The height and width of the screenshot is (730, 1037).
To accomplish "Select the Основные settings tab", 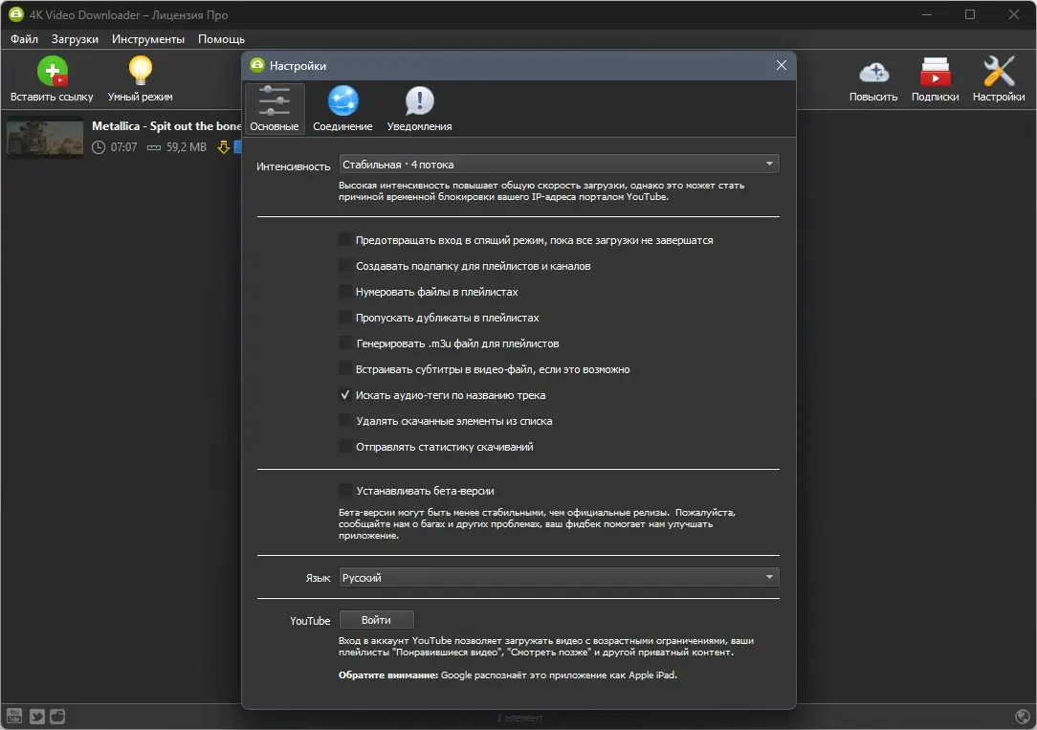I will (x=275, y=109).
